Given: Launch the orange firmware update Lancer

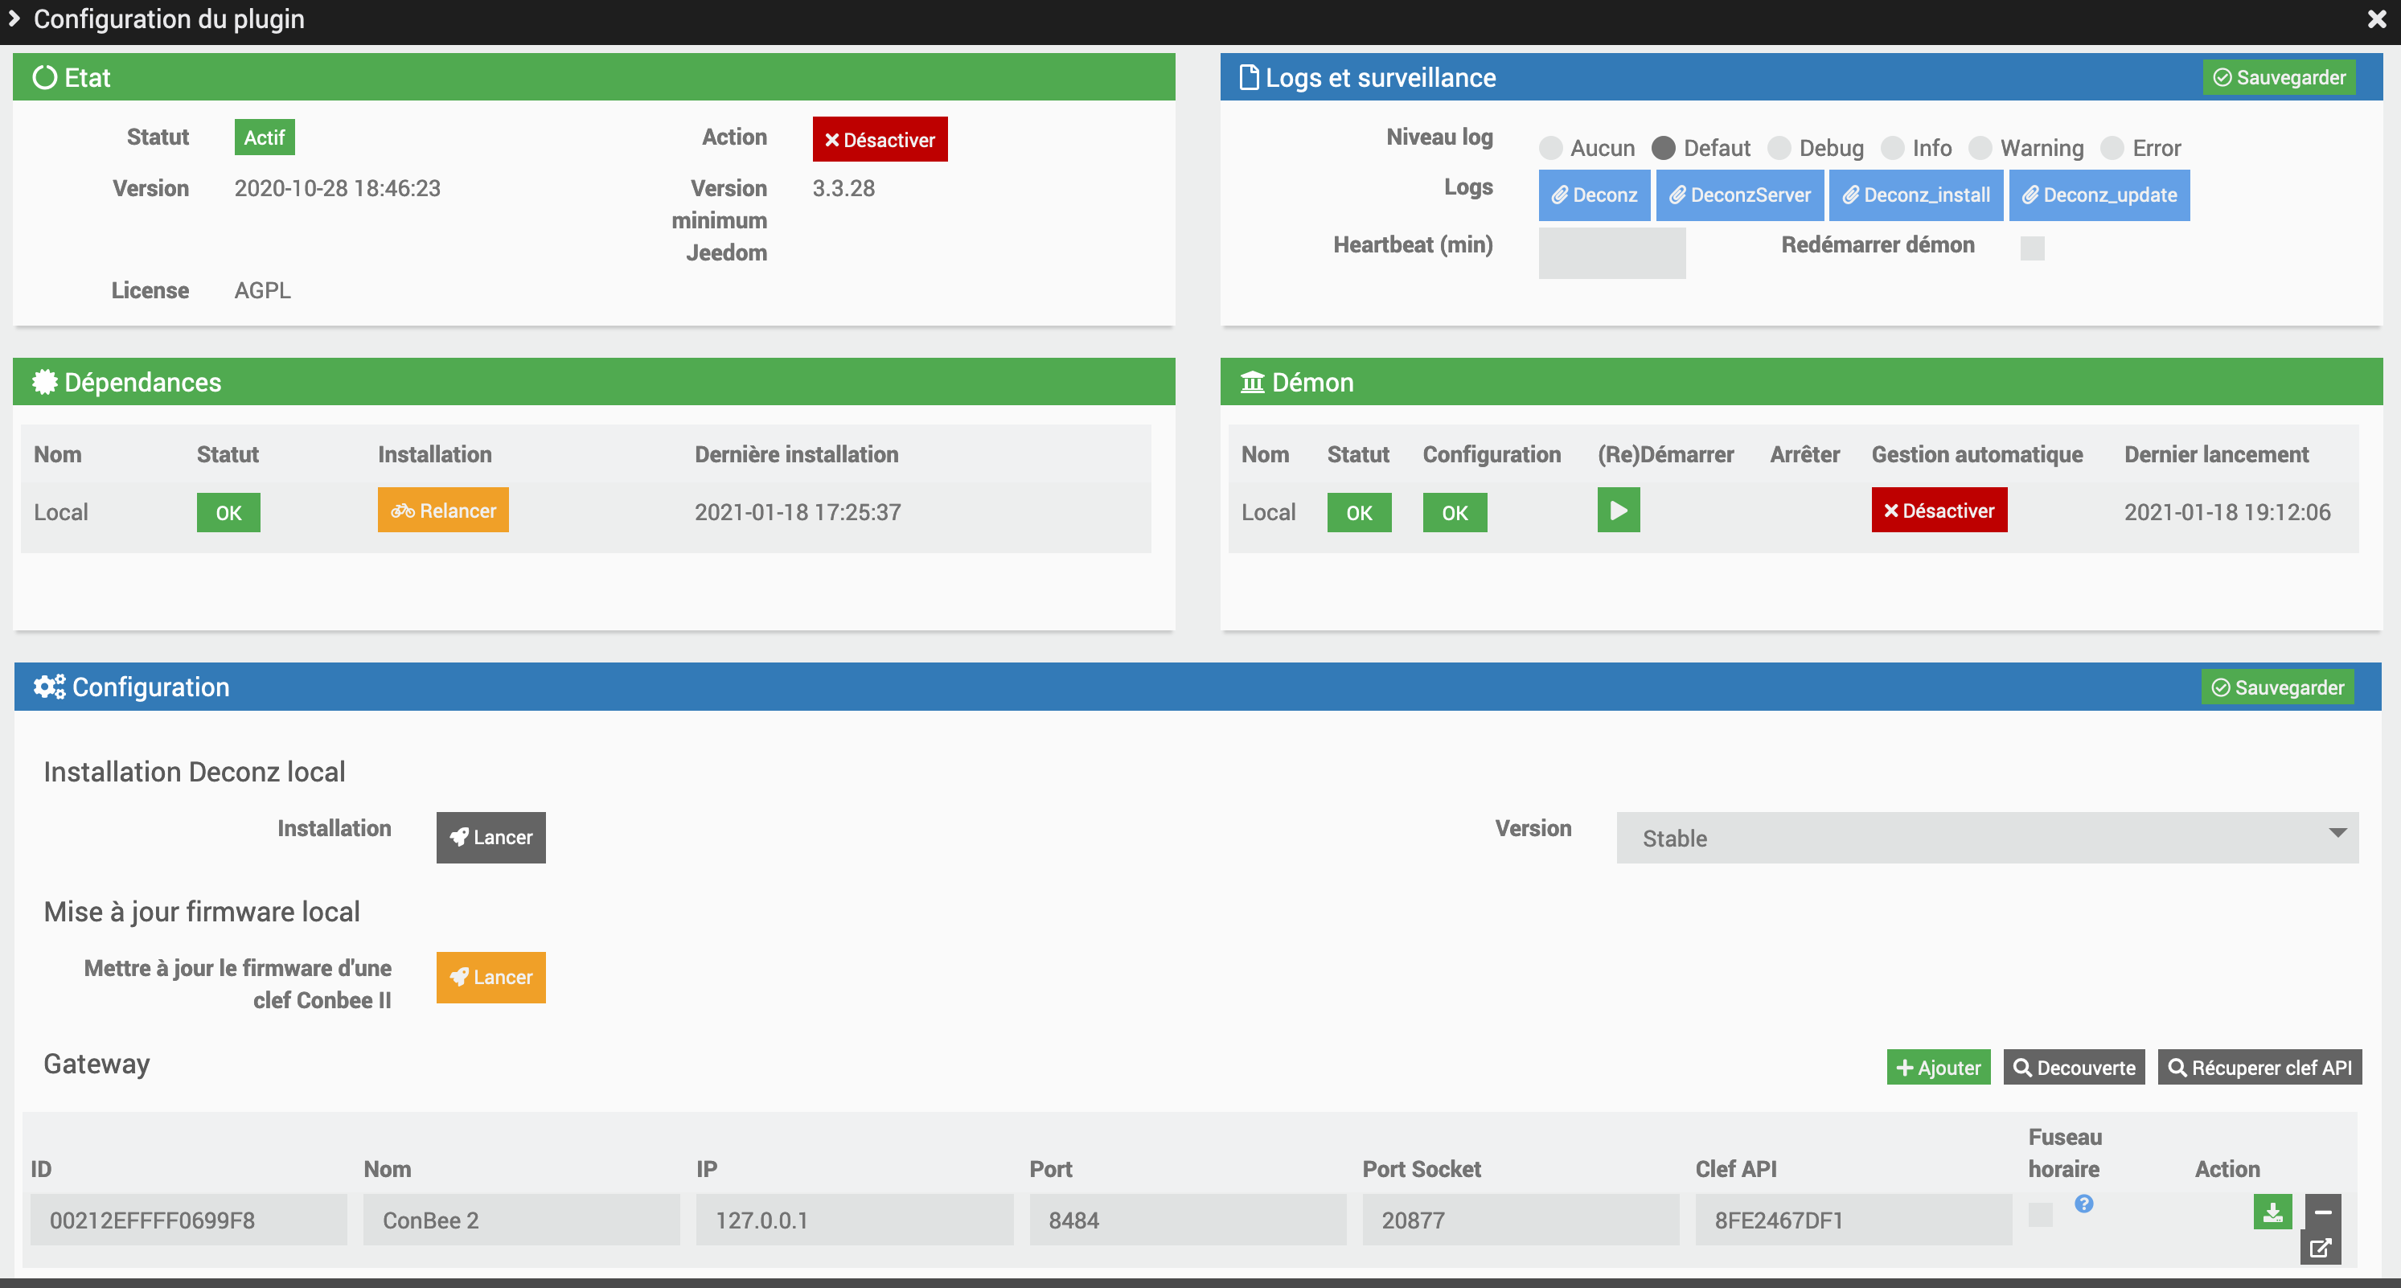Looking at the screenshot, I should [490, 977].
